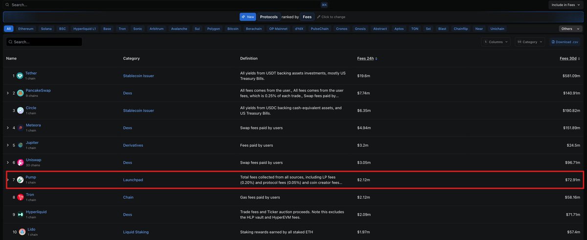The height and width of the screenshot is (240, 587).
Task: Open the Liquid Staking category link
Action: (136, 232)
